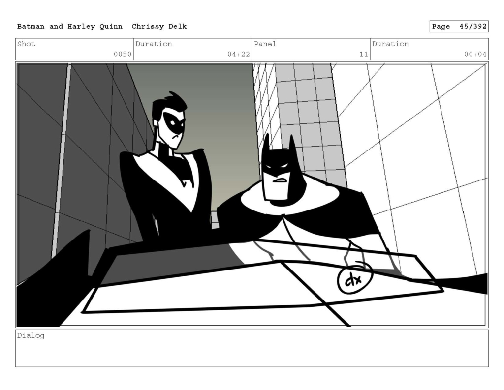Select the 'Page 45/392' page indicator box
Viewport: 504px width, 390px height.
(459, 27)
